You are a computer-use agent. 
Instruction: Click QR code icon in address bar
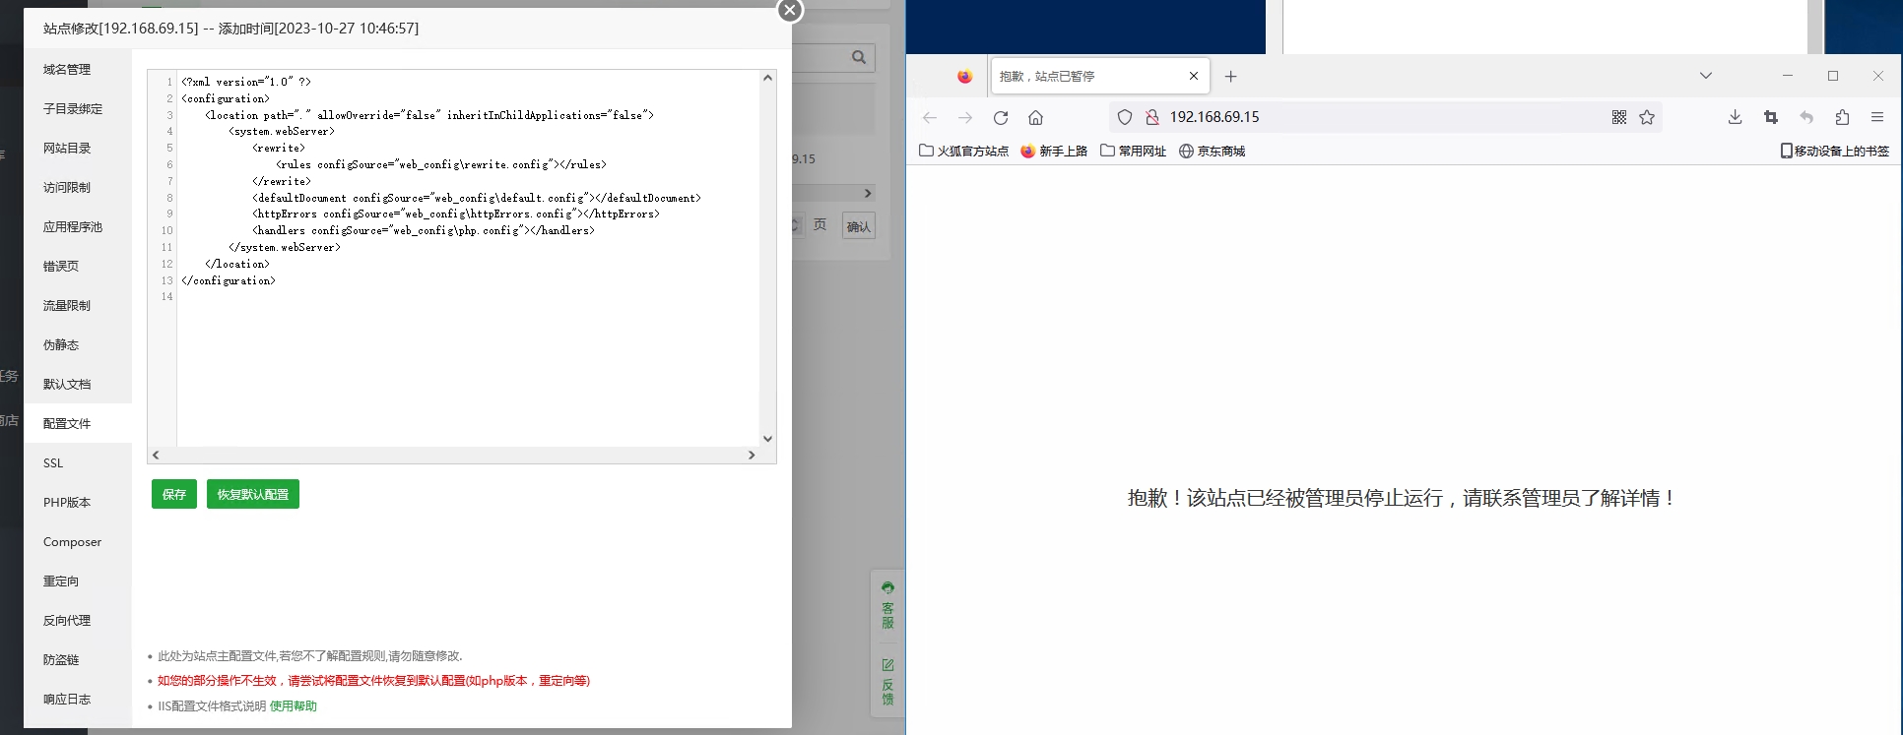[1619, 117]
